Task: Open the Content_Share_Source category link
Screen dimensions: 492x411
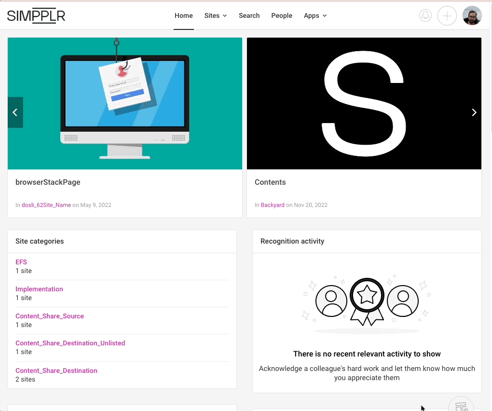Action: pos(50,316)
